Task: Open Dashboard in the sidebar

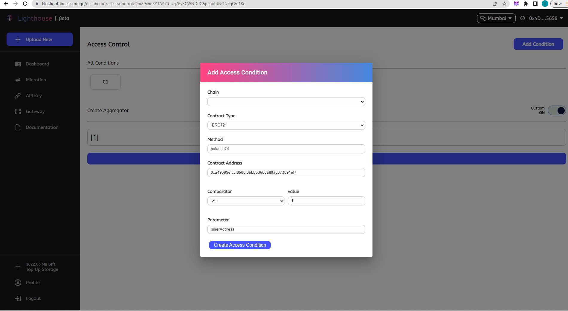Action: (x=37, y=64)
